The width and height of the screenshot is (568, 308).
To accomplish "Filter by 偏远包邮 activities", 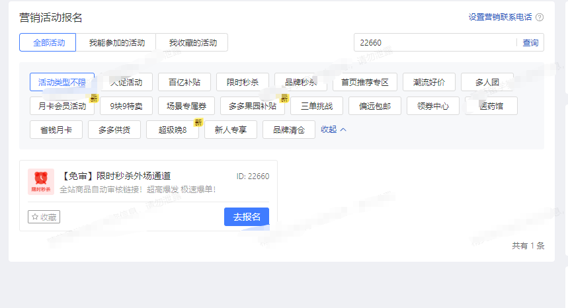I will click(x=375, y=106).
